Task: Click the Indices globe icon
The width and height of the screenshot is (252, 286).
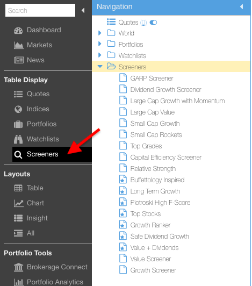Action: tap(18, 109)
